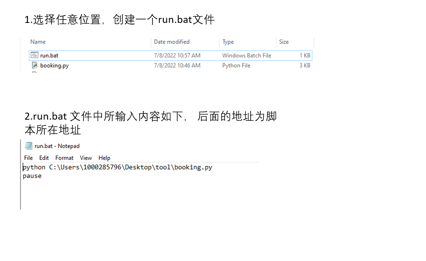Click the 1 KB size value for run.bat
Image resolution: width=426 pixels, height=261 pixels.
click(x=305, y=55)
